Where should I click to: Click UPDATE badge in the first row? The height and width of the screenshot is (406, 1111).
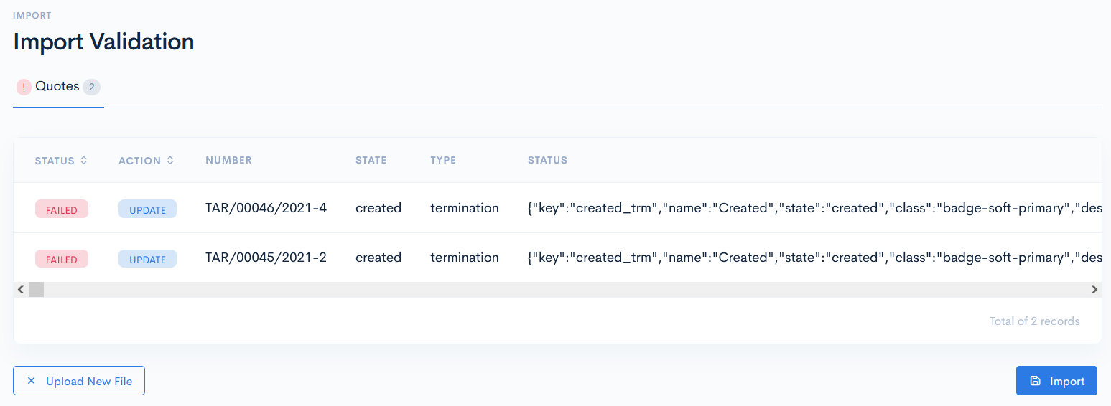pos(147,209)
